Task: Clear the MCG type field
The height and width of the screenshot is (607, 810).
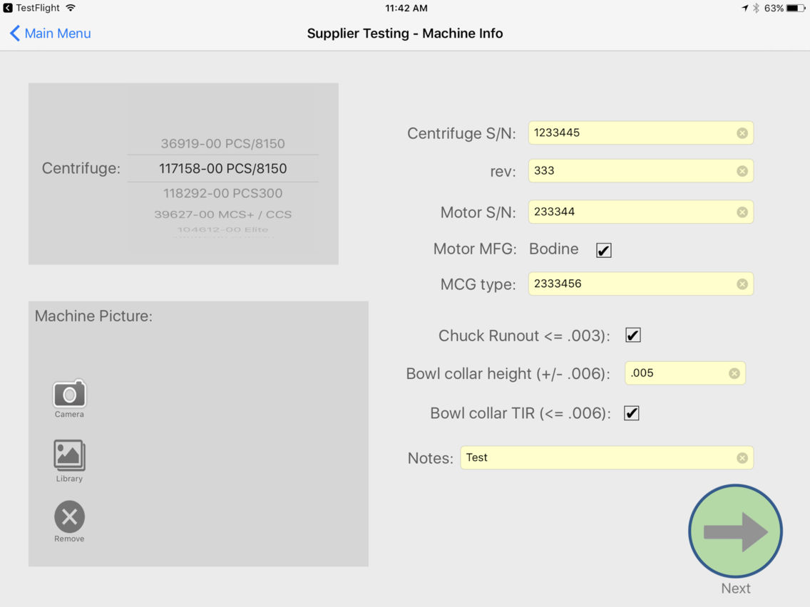Action: [x=742, y=284]
